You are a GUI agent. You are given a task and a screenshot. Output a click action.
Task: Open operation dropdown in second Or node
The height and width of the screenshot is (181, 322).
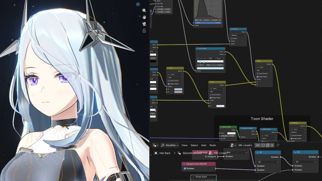click(x=305, y=162)
